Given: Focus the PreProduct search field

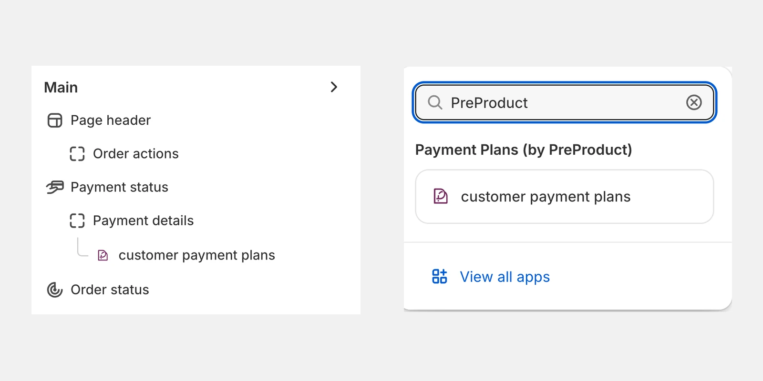Looking at the screenshot, I should [565, 102].
